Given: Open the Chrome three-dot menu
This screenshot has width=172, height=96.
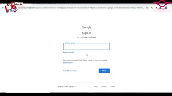Looking at the screenshot, I should point(170,8).
